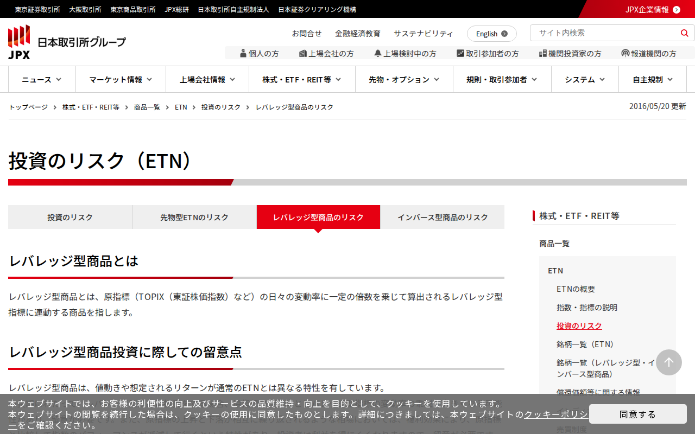Open the 日本証券クリアリング機構 link
695x434 pixels.
click(x=317, y=9)
